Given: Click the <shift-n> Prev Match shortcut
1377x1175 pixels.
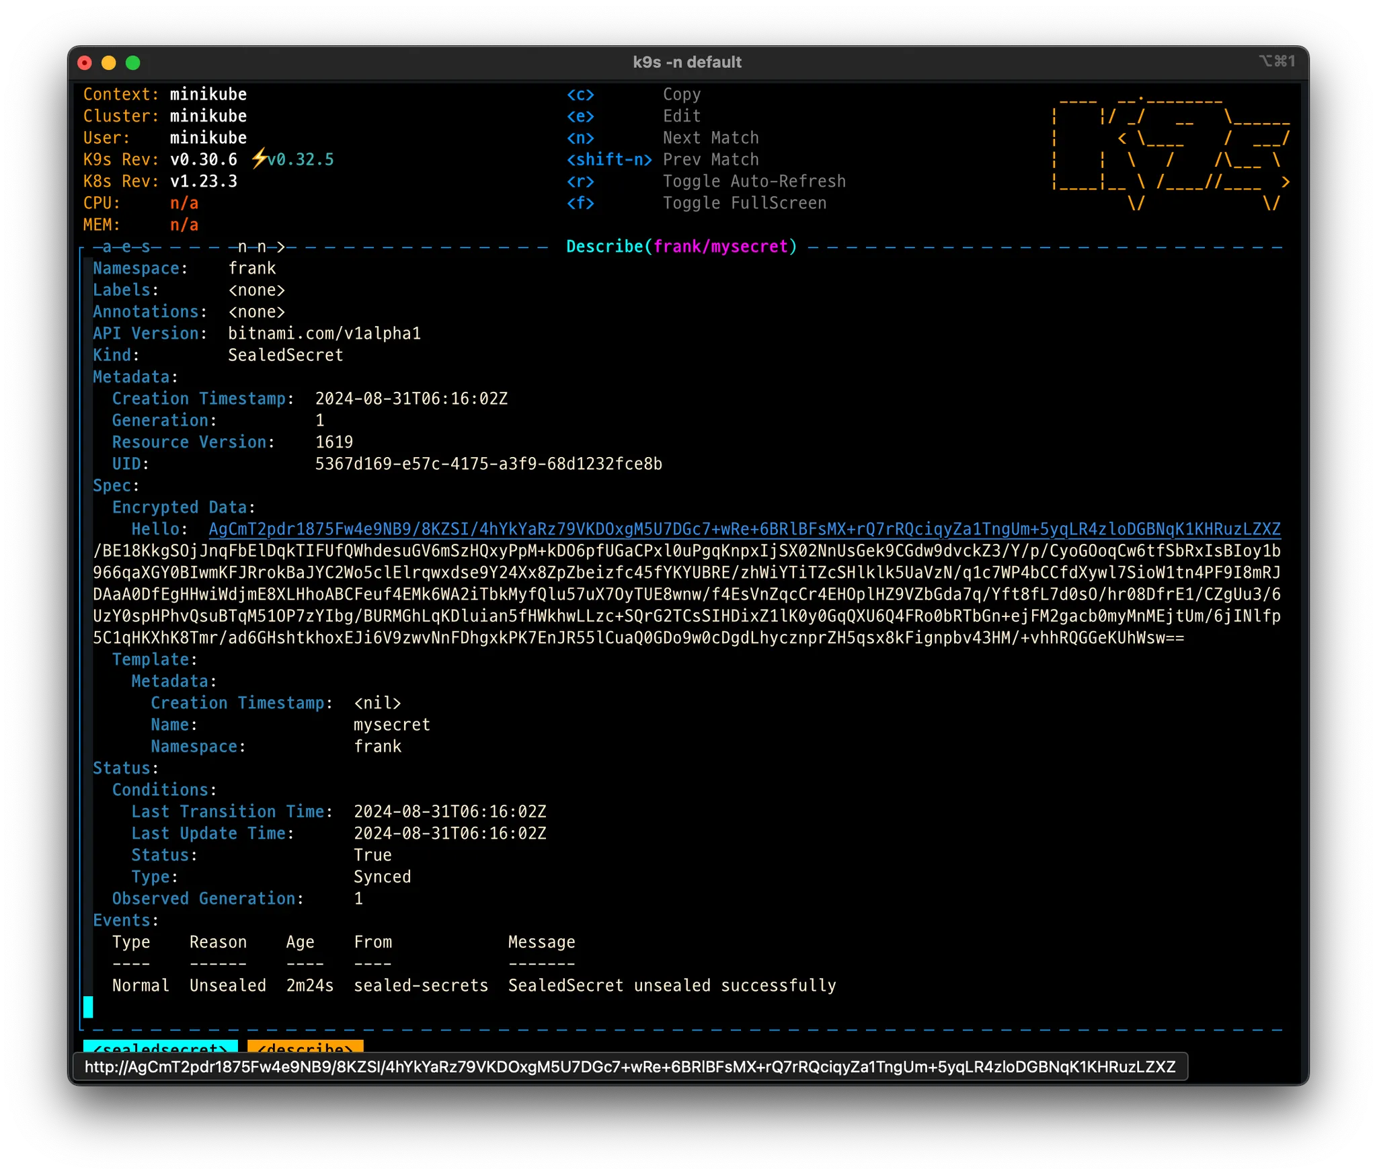Looking at the screenshot, I should (x=609, y=160).
